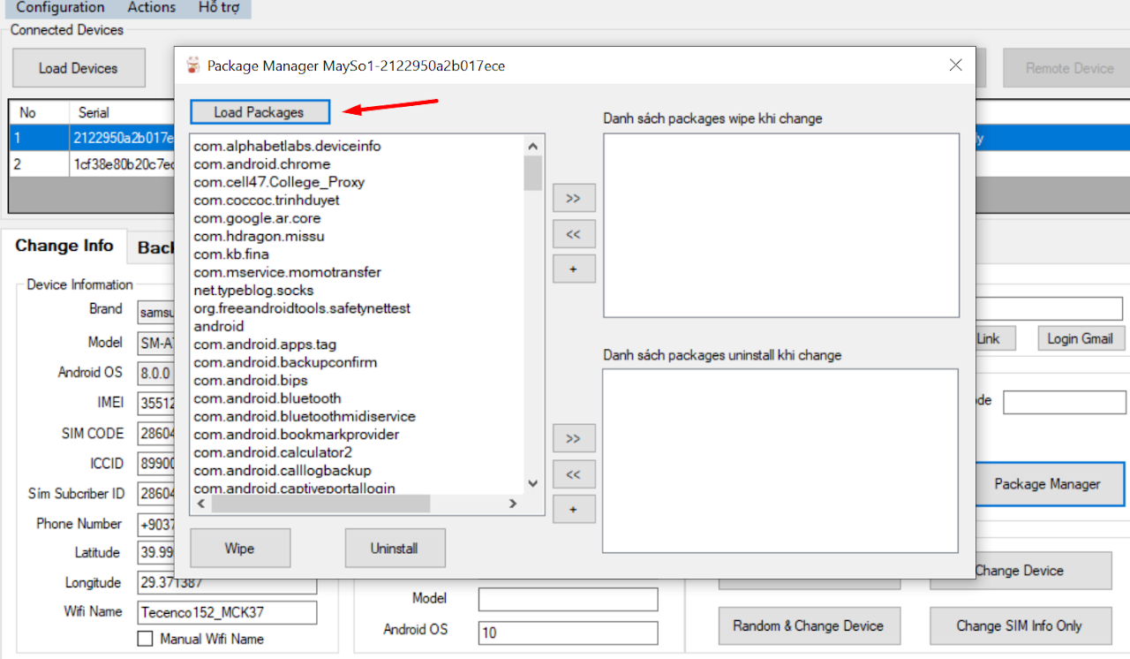Enable the Manual Wifi Name checkbox
1130x659 pixels.
146,639
